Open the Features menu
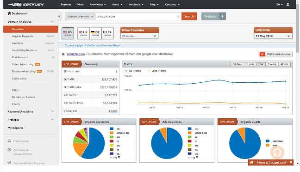This screenshot has height=172, width=300. click(66, 5)
